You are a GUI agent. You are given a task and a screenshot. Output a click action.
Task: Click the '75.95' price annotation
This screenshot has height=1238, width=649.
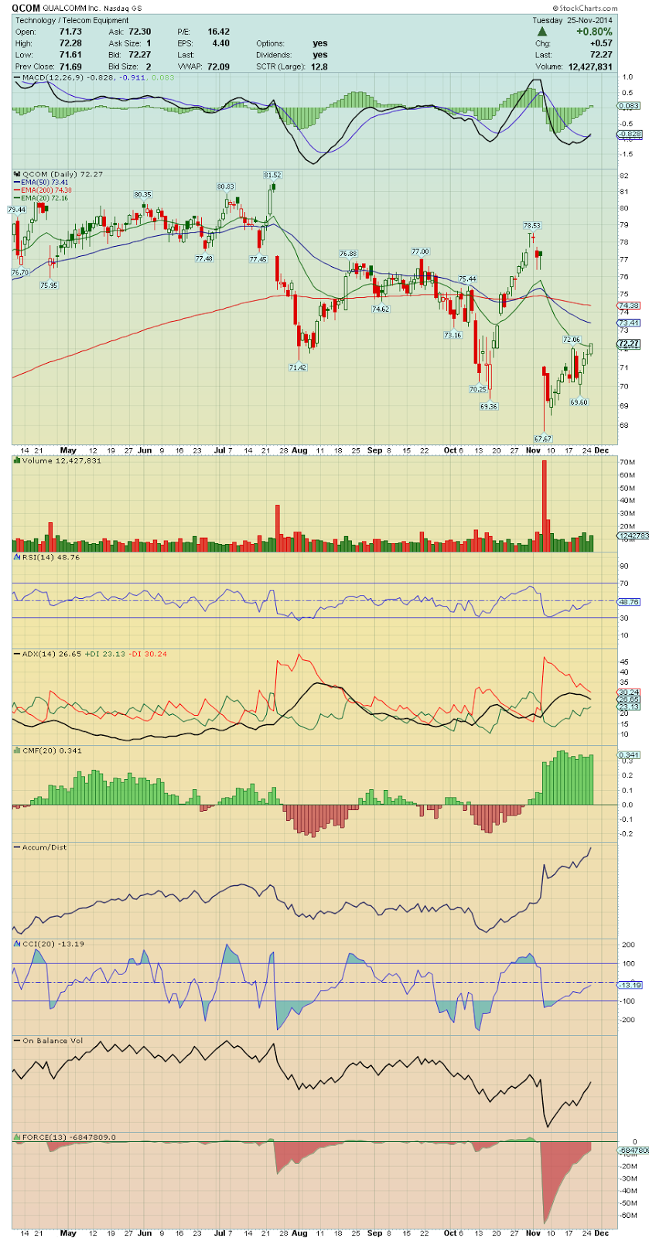[49, 285]
